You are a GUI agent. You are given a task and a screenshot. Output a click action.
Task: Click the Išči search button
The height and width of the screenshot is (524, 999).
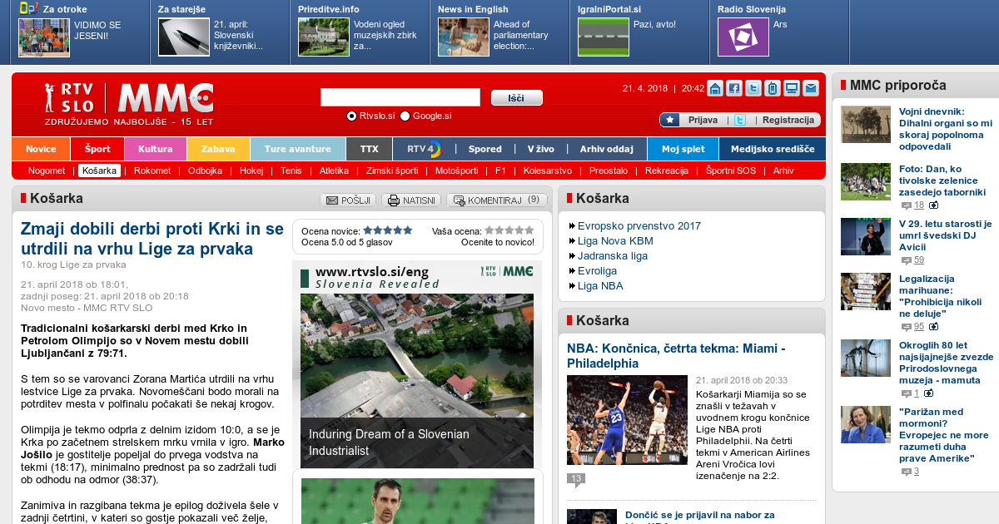coord(516,98)
